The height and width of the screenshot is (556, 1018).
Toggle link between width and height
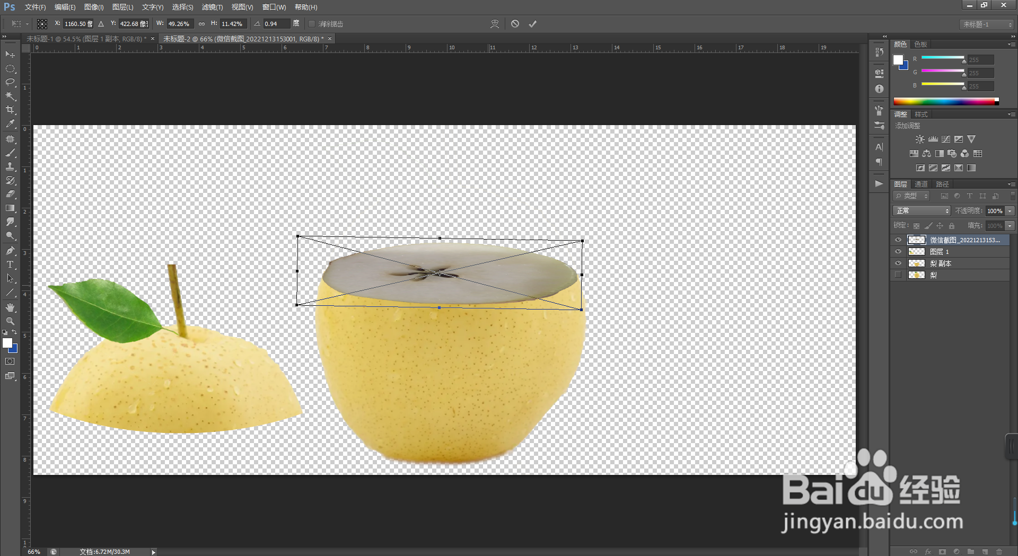pos(201,24)
